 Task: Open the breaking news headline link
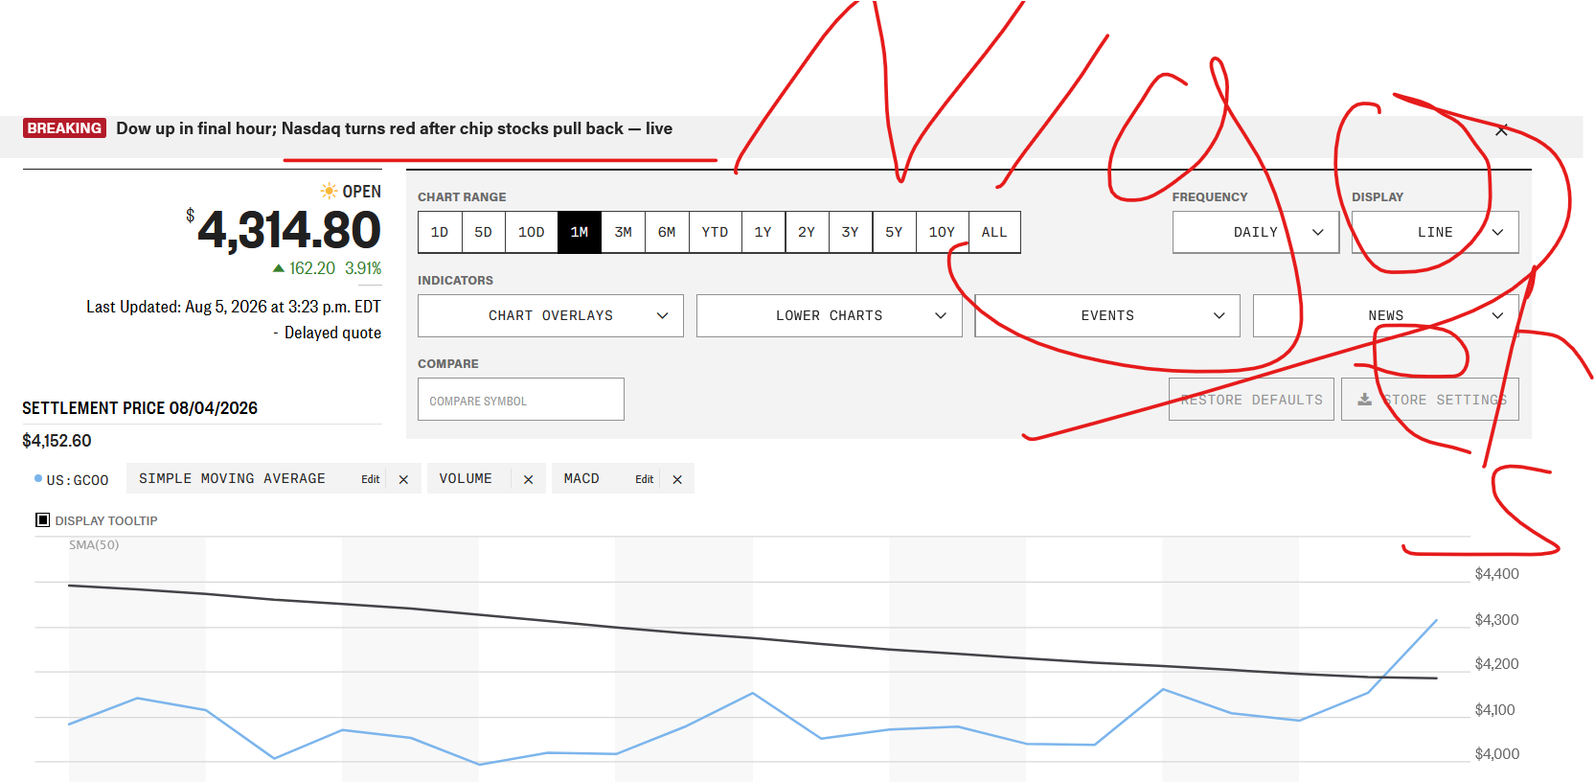pos(395,128)
